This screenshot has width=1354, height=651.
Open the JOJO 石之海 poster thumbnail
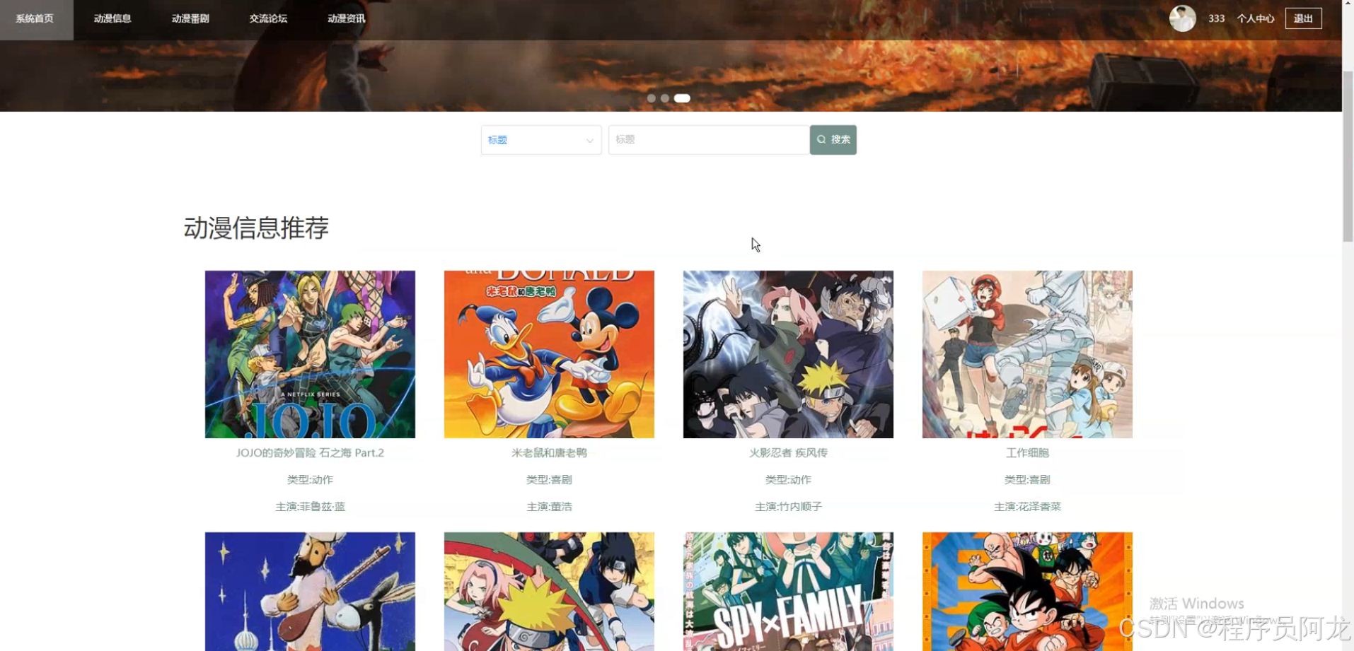pyautogui.click(x=310, y=354)
